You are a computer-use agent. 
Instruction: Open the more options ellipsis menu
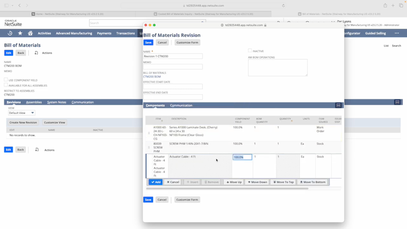point(397,33)
